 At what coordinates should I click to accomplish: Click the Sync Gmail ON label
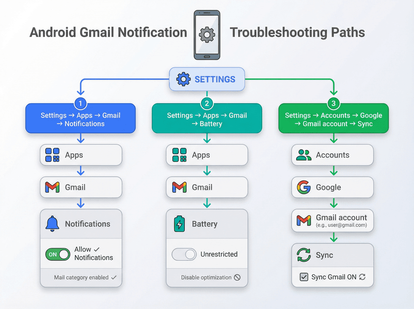333,277
